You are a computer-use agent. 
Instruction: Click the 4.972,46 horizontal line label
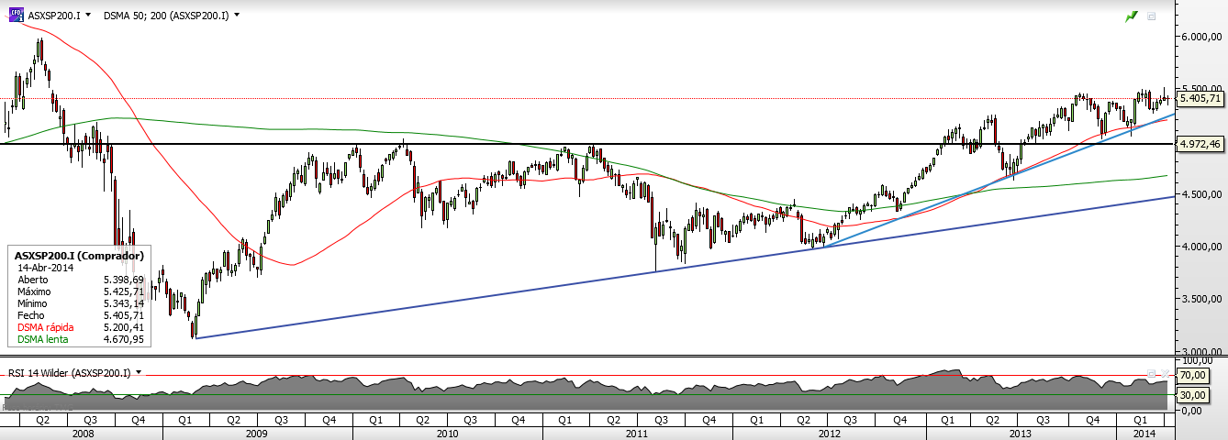[x=1200, y=144]
